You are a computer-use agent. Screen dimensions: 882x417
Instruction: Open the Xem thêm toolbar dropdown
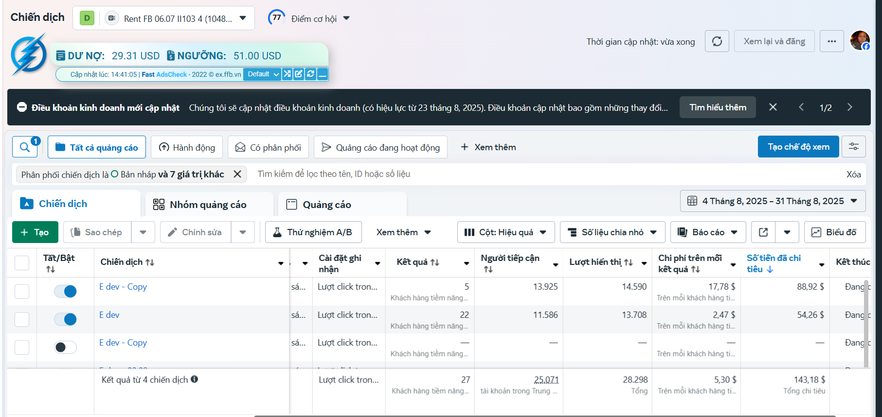coord(404,232)
